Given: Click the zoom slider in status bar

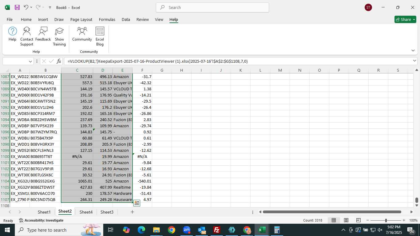Looking at the screenshot, I should tap(386, 220).
